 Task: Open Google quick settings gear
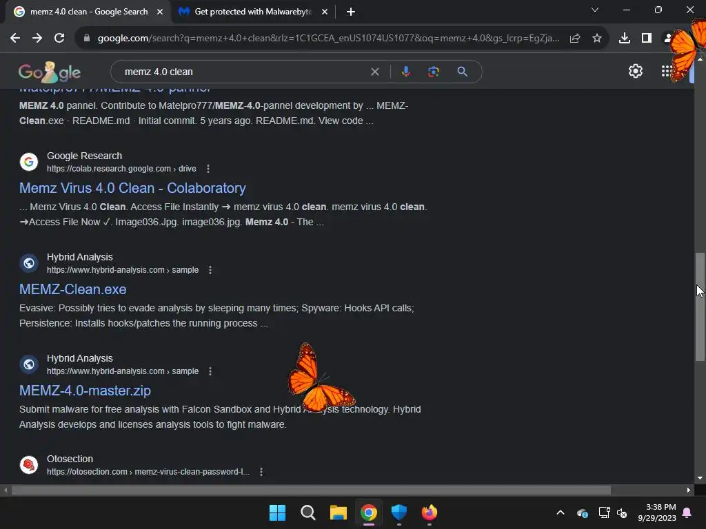(635, 71)
